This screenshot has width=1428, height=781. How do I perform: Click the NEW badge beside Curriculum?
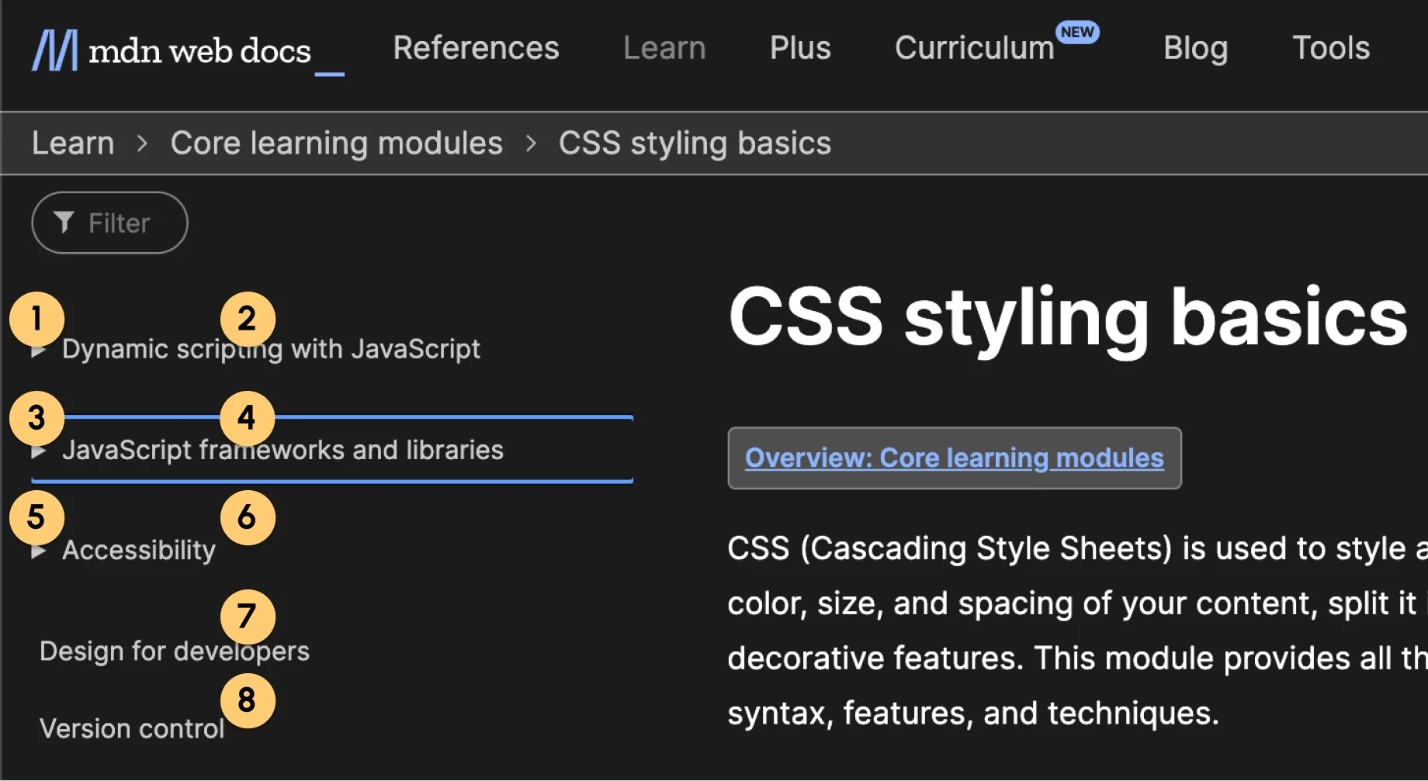[1077, 32]
